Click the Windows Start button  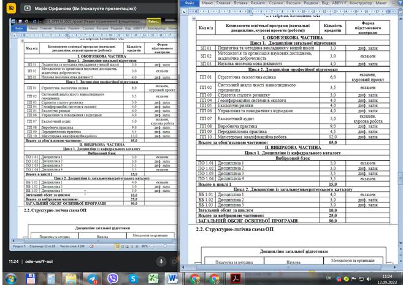coord(10,278)
